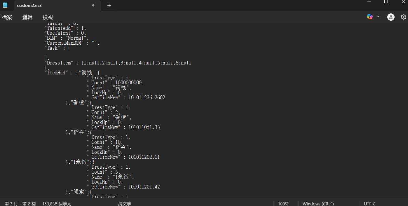Screen dimensions: 408x206
Task: Click the UTF-8 encoding indicator
Action: (x=369, y=204)
